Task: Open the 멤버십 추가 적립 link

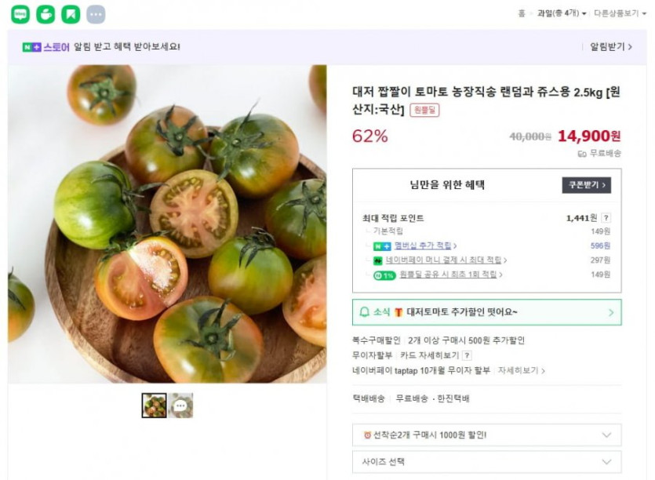Action: pos(424,246)
